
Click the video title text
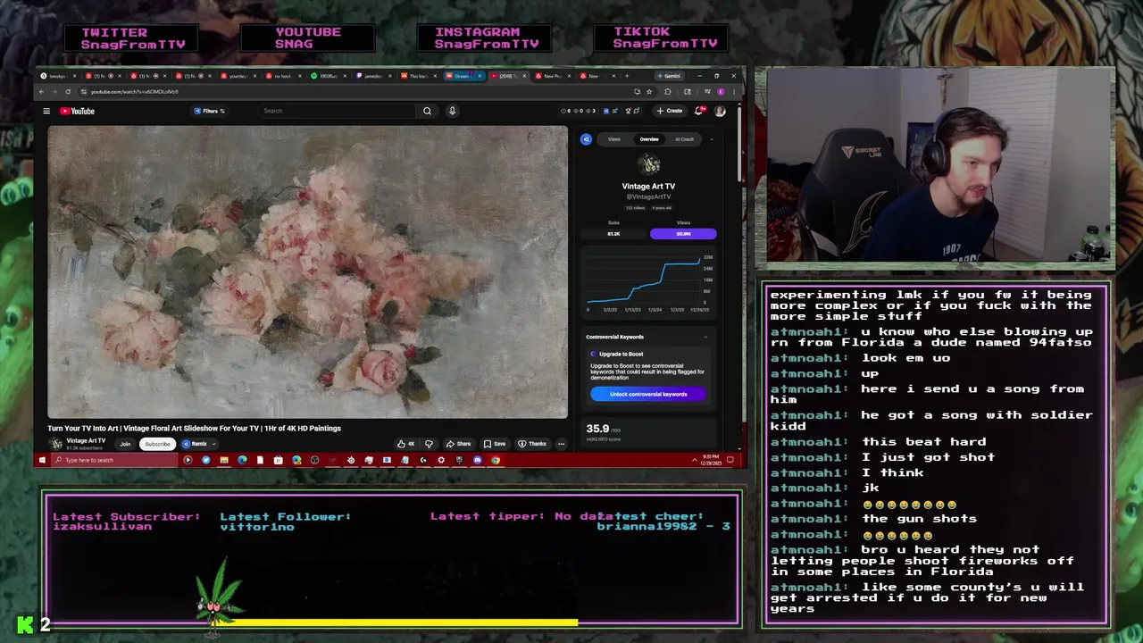[194, 428]
